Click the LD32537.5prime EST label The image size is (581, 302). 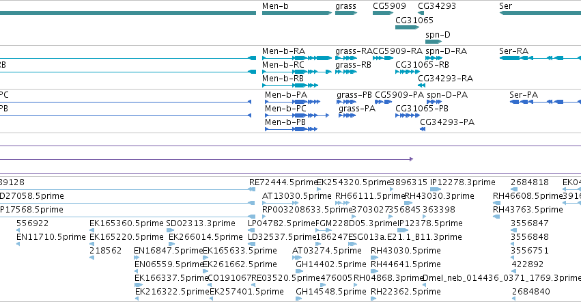pyautogui.click(x=282, y=236)
